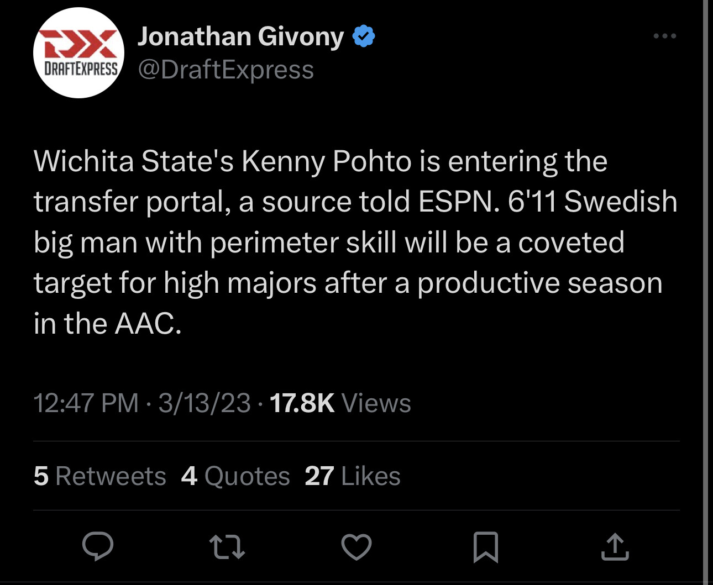Bookmark this tweet

click(486, 547)
